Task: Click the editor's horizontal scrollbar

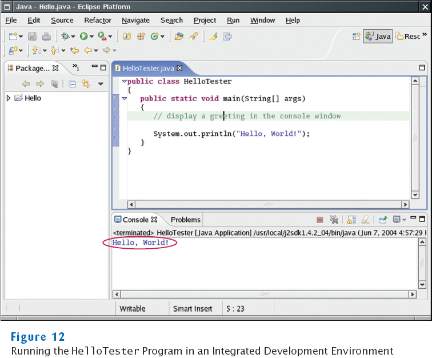Action: tap(267, 204)
